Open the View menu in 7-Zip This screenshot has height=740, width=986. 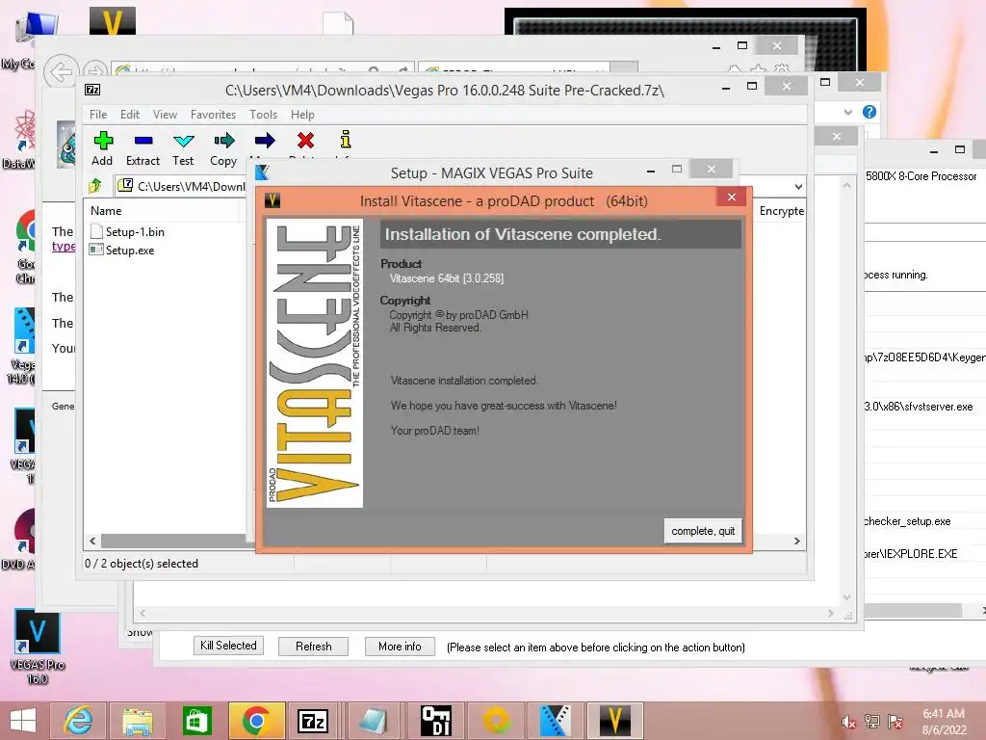pyautogui.click(x=165, y=115)
